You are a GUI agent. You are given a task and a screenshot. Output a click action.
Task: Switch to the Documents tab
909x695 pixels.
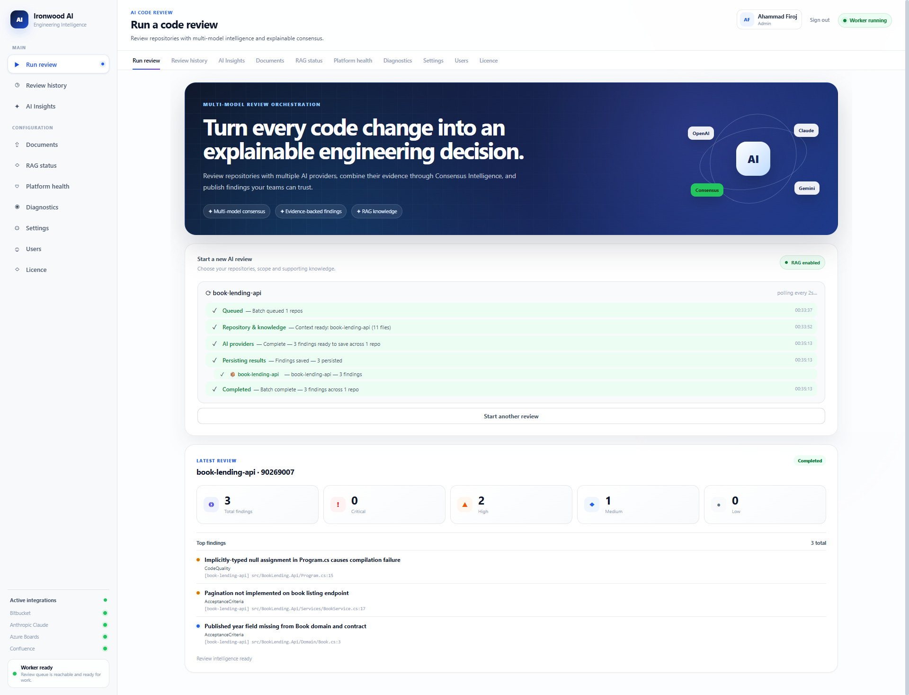point(270,61)
